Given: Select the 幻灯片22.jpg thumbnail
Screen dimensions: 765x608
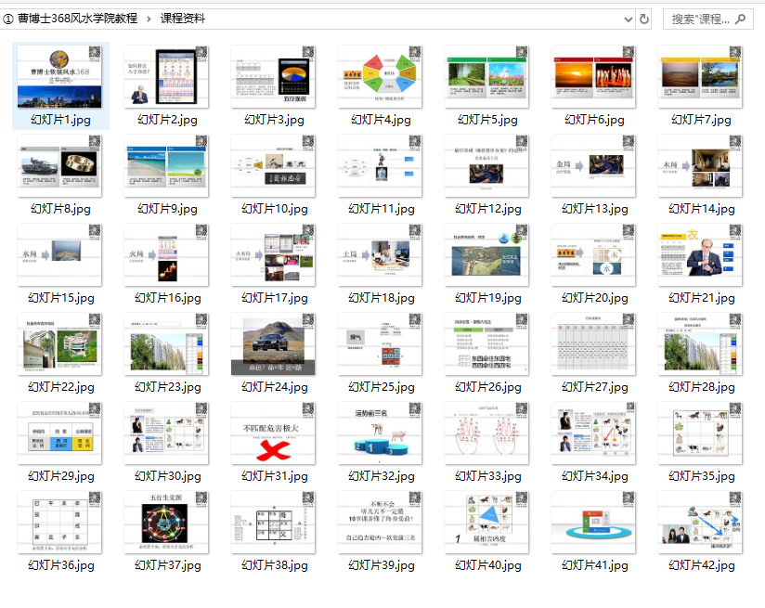Looking at the screenshot, I should click(x=59, y=344).
